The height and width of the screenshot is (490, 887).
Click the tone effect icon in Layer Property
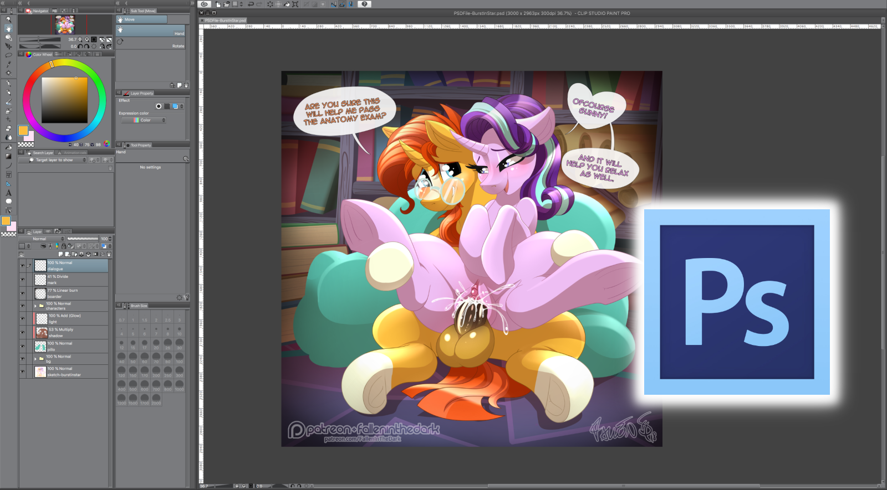167,106
